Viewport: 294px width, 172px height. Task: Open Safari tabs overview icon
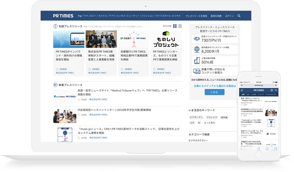(x=275, y=149)
